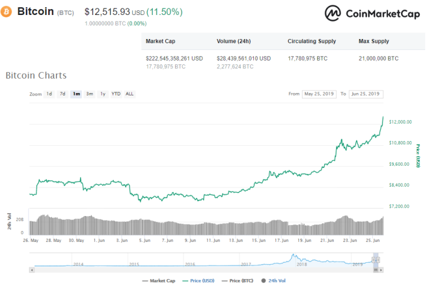Click the Max Supply column header

click(373, 41)
